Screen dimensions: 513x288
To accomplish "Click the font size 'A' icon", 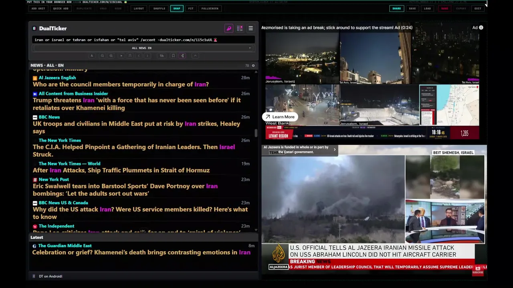I will [92, 56].
